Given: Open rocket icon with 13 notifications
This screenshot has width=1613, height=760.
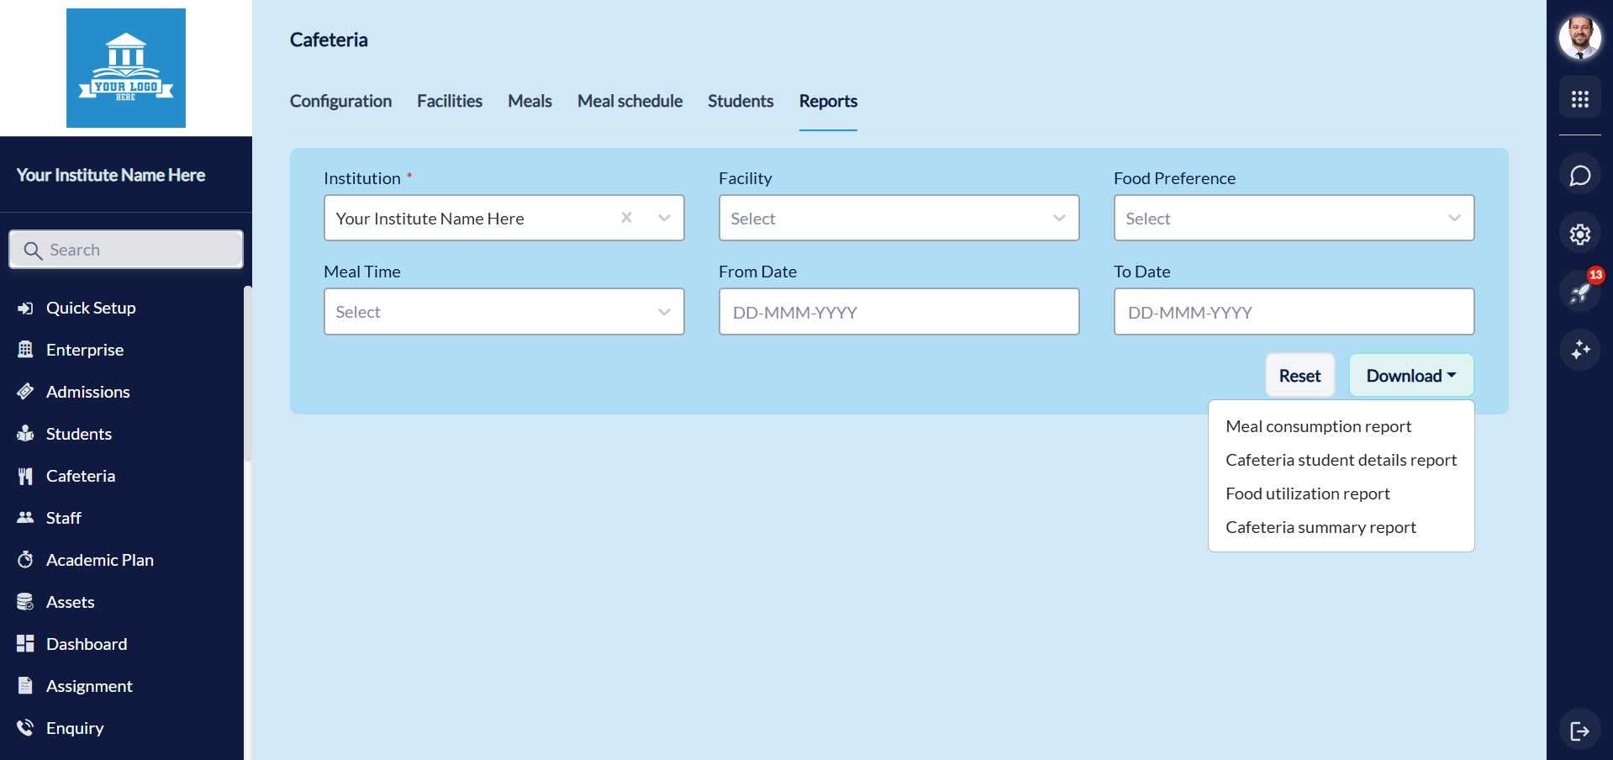Looking at the screenshot, I should coord(1579,292).
